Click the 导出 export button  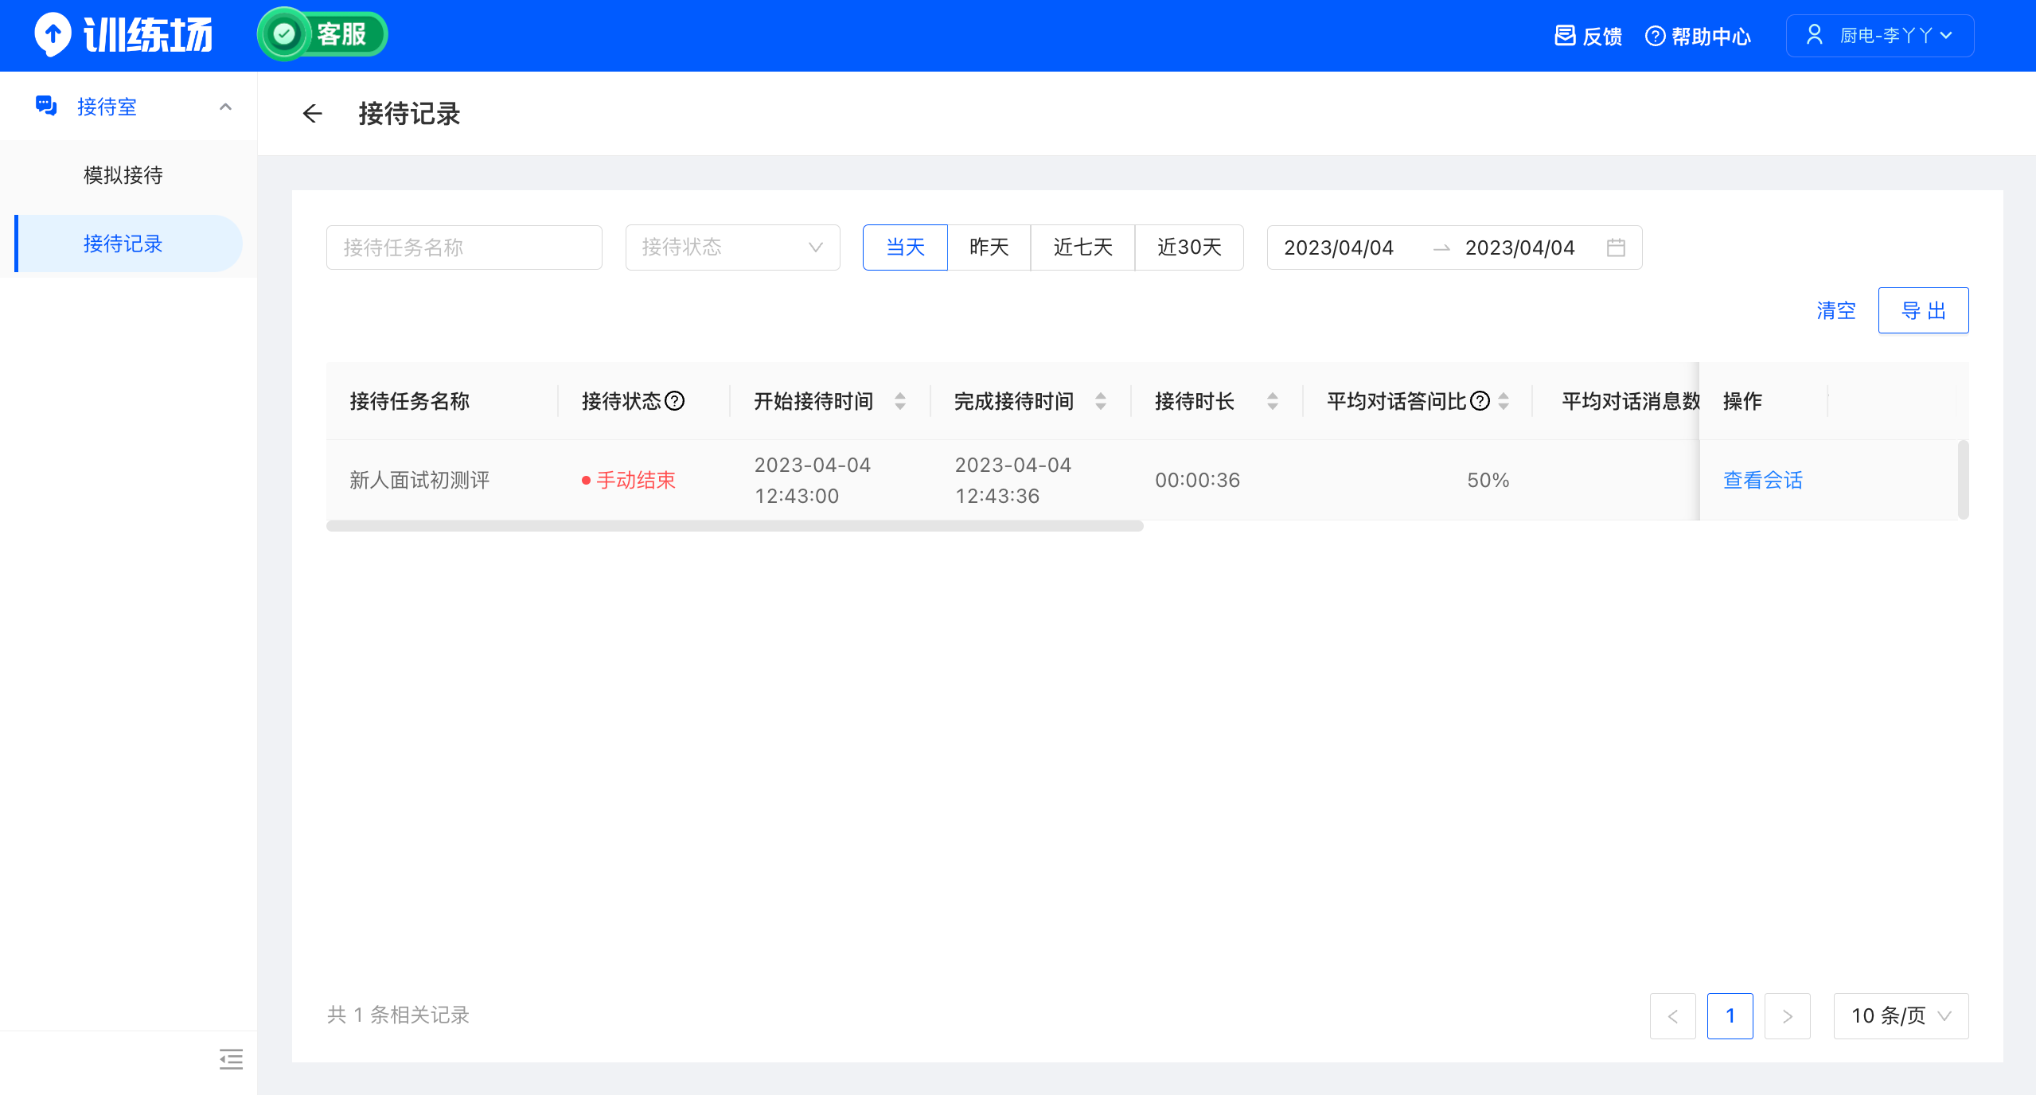[1923, 310]
